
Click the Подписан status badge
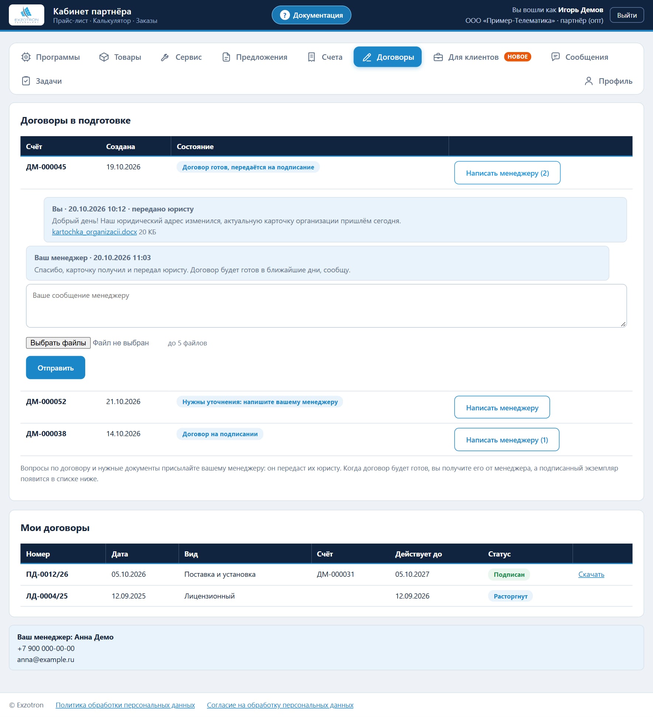[509, 575]
